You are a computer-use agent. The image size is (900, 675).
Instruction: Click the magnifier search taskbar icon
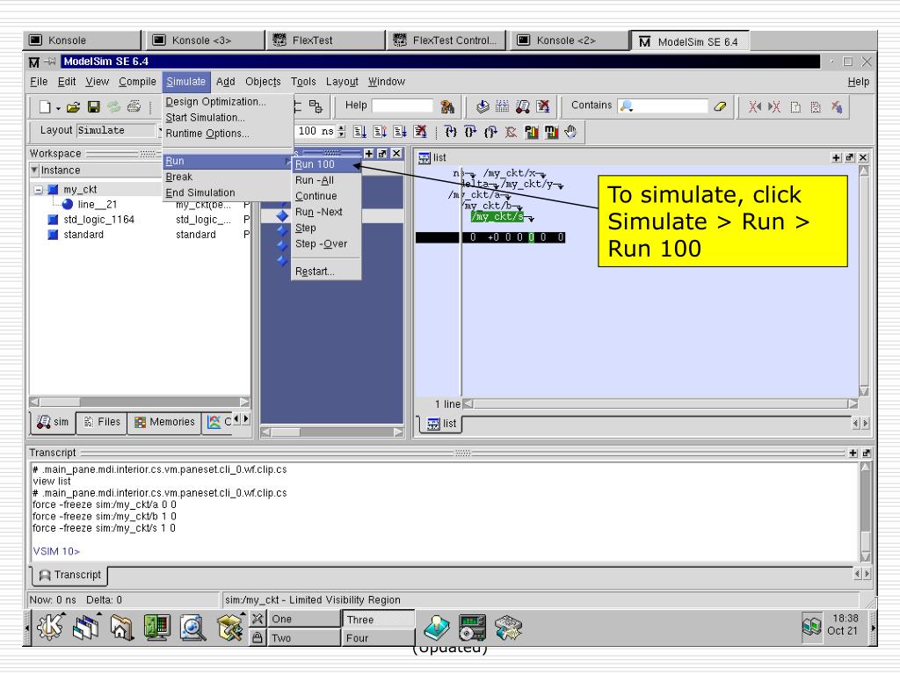pyautogui.click(x=192, y=627)
